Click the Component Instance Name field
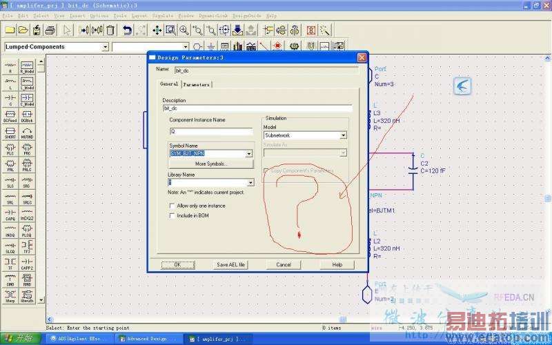 tap(211, 131)
